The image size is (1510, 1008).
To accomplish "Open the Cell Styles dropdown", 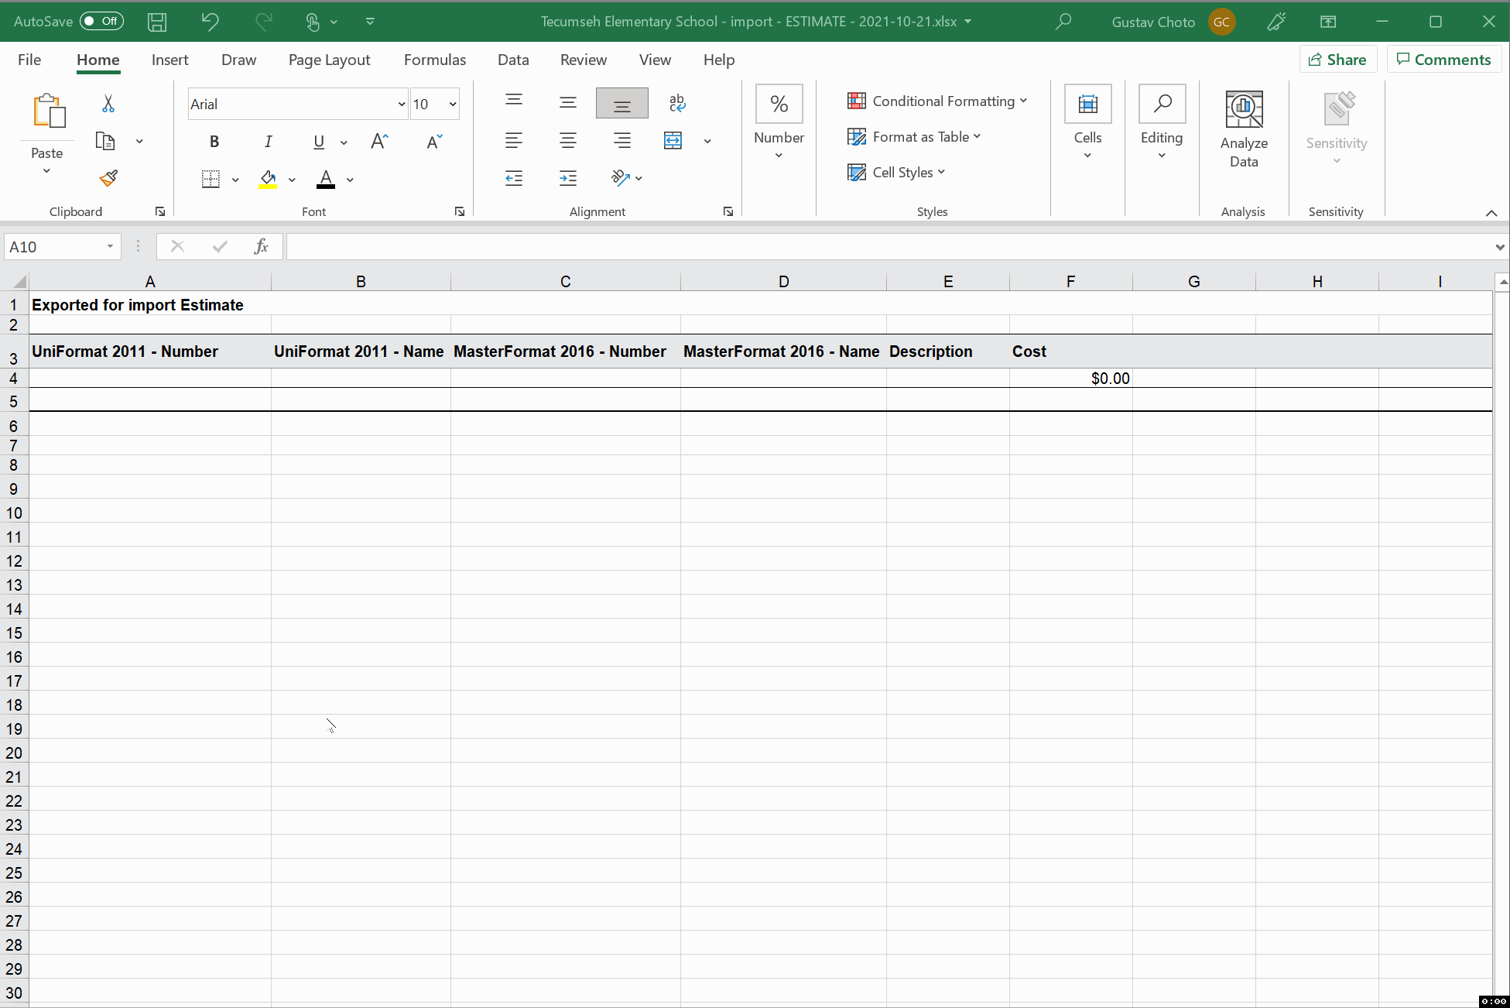I will click(x=896, y=172).
